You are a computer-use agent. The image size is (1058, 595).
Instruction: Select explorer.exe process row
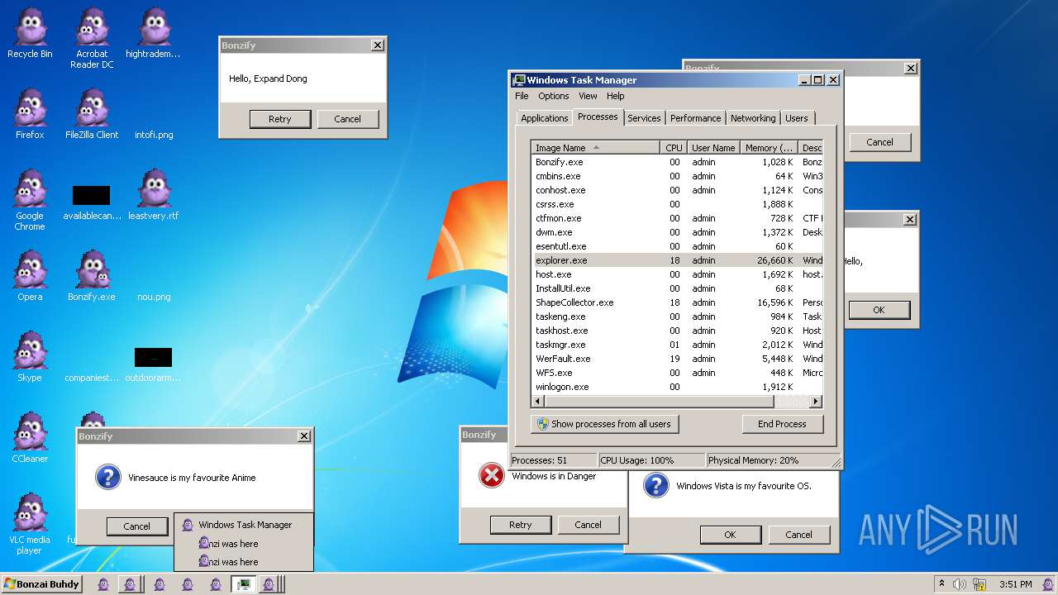point(677,260)
